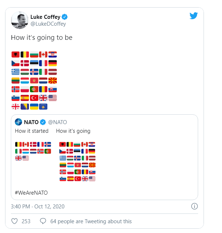Open the @NATO handle
The width and height of the screenshot is (222, 233).
click(x=57, y=122)
